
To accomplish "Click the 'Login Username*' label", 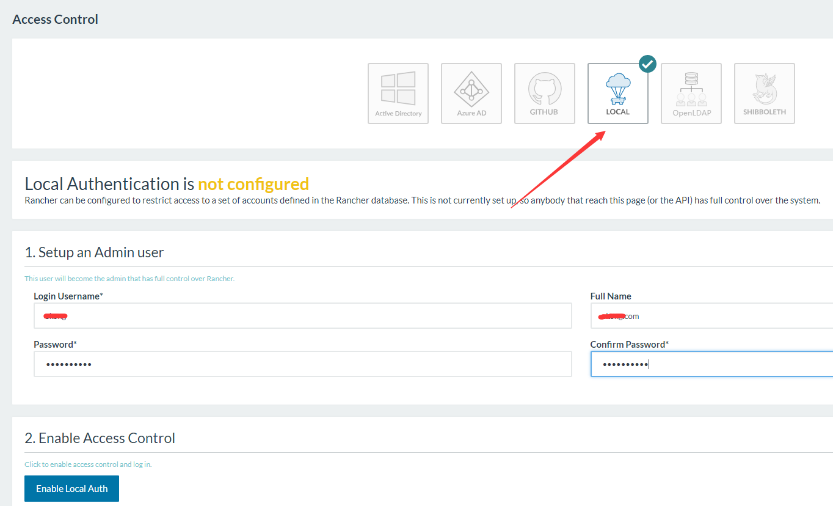I will (68, 296).
